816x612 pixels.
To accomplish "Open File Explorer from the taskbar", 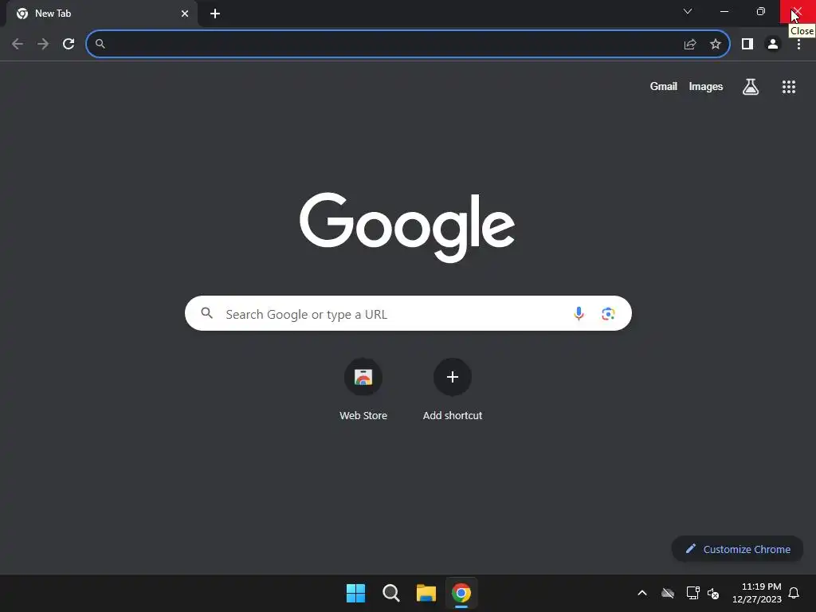I will [426, 593].
